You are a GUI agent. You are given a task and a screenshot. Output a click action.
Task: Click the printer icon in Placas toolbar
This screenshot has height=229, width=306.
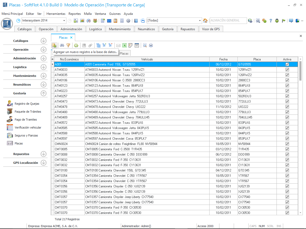pyautogui.click(x=151, y=45)
